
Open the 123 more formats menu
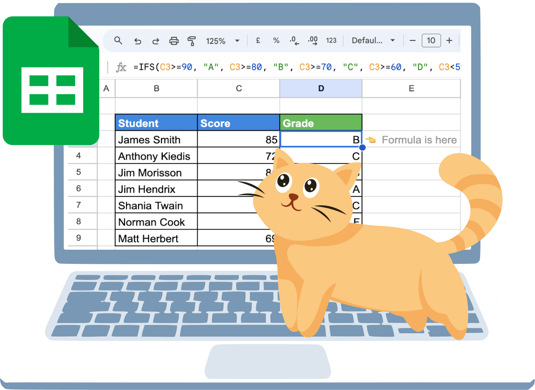point(331,40)
